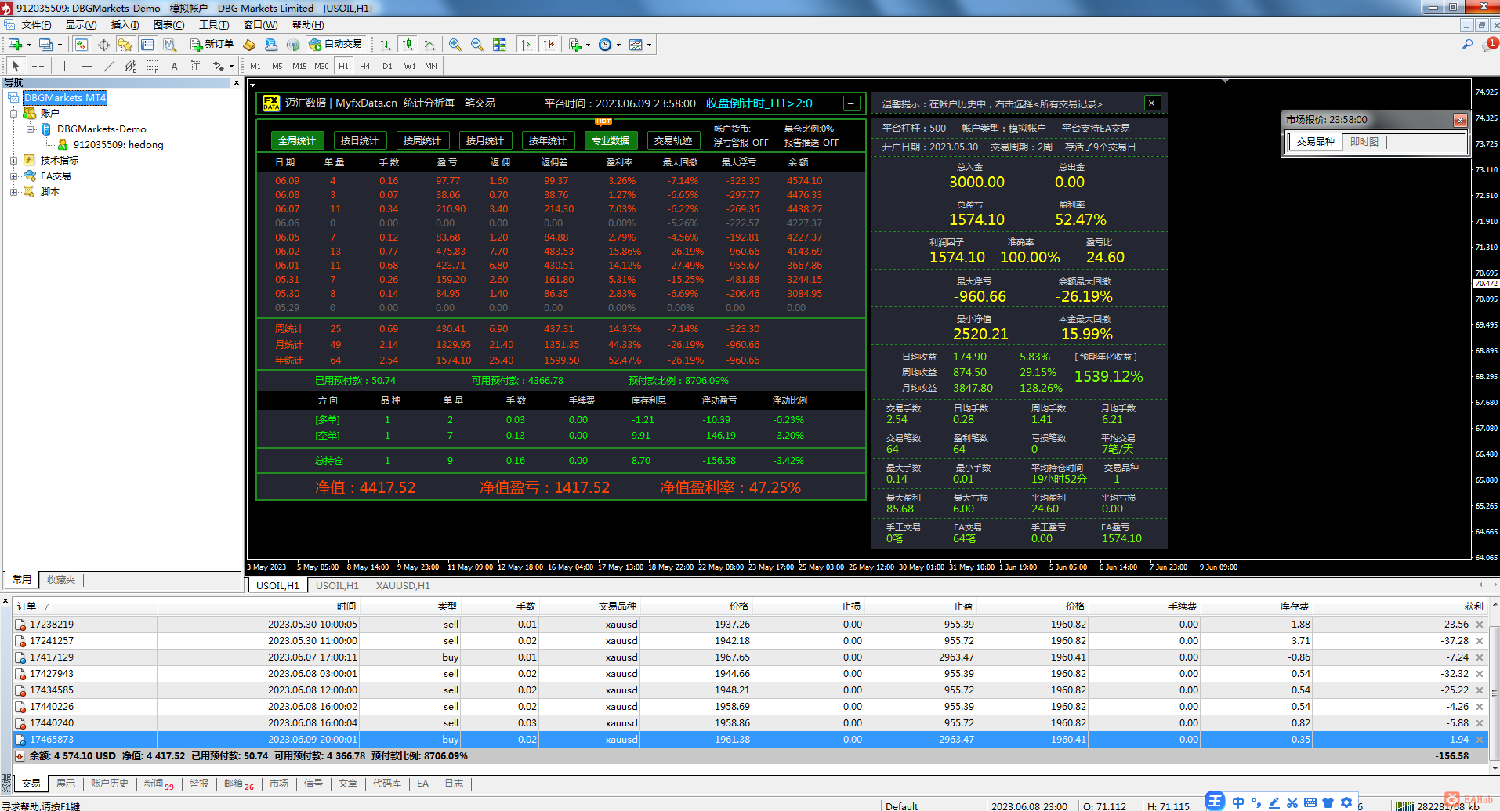Close order 17238219 with its X
This screenshot has height=811, width=1500.
[x=1480, y=625]
